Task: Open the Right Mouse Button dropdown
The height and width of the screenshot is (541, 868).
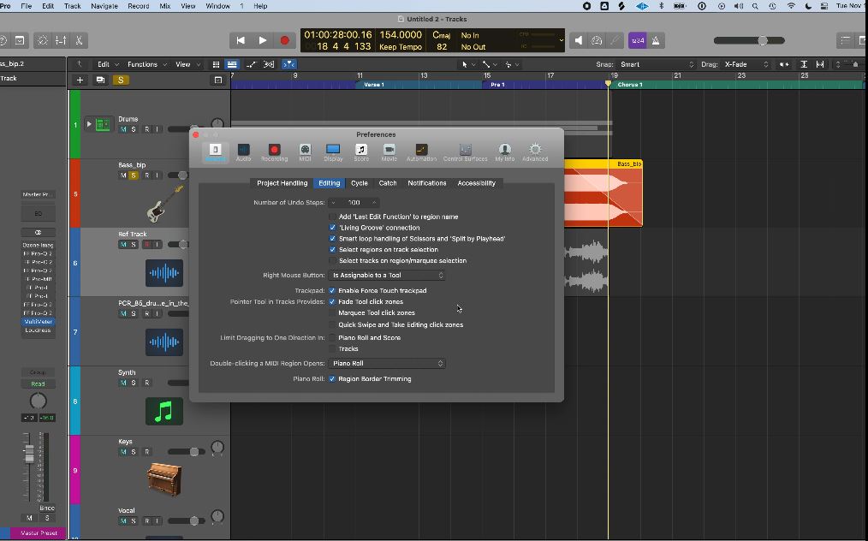Action: pyautogui.click(x=387, y=276)
